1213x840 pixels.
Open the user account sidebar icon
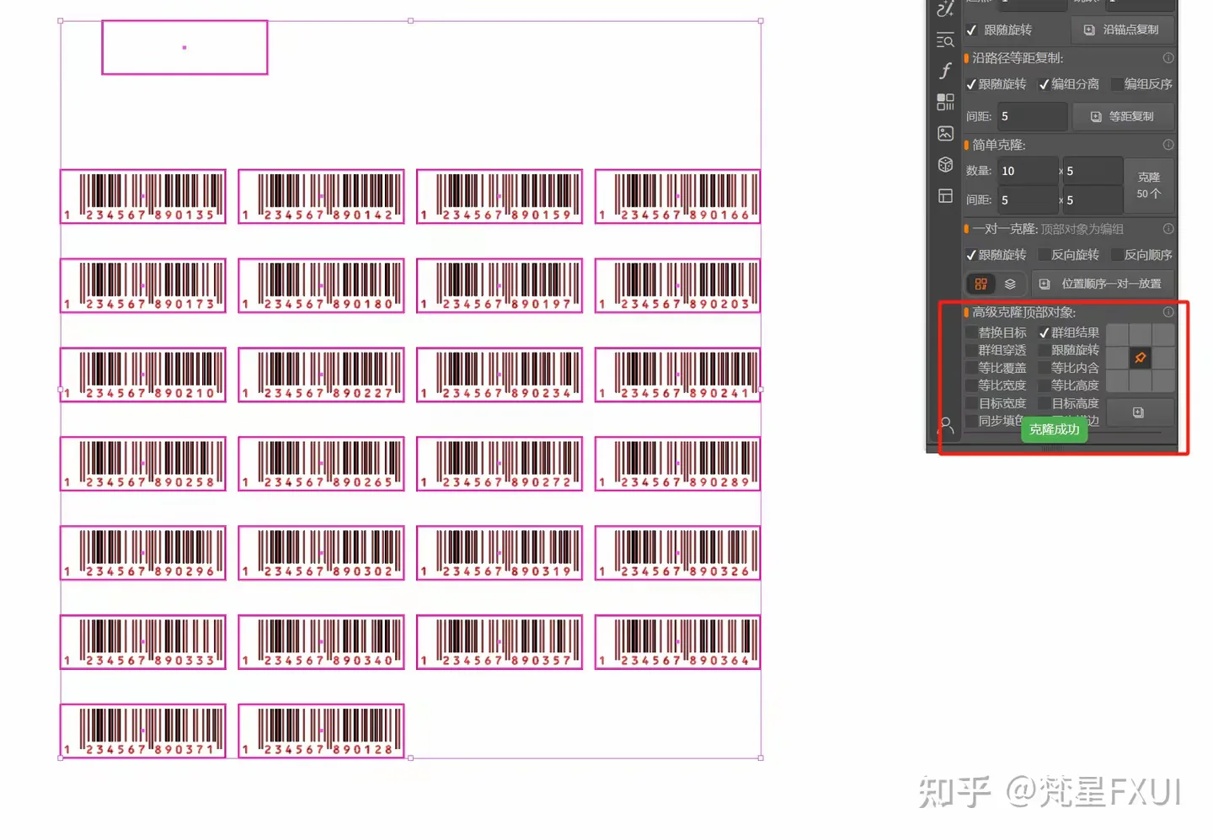(946, 426)
